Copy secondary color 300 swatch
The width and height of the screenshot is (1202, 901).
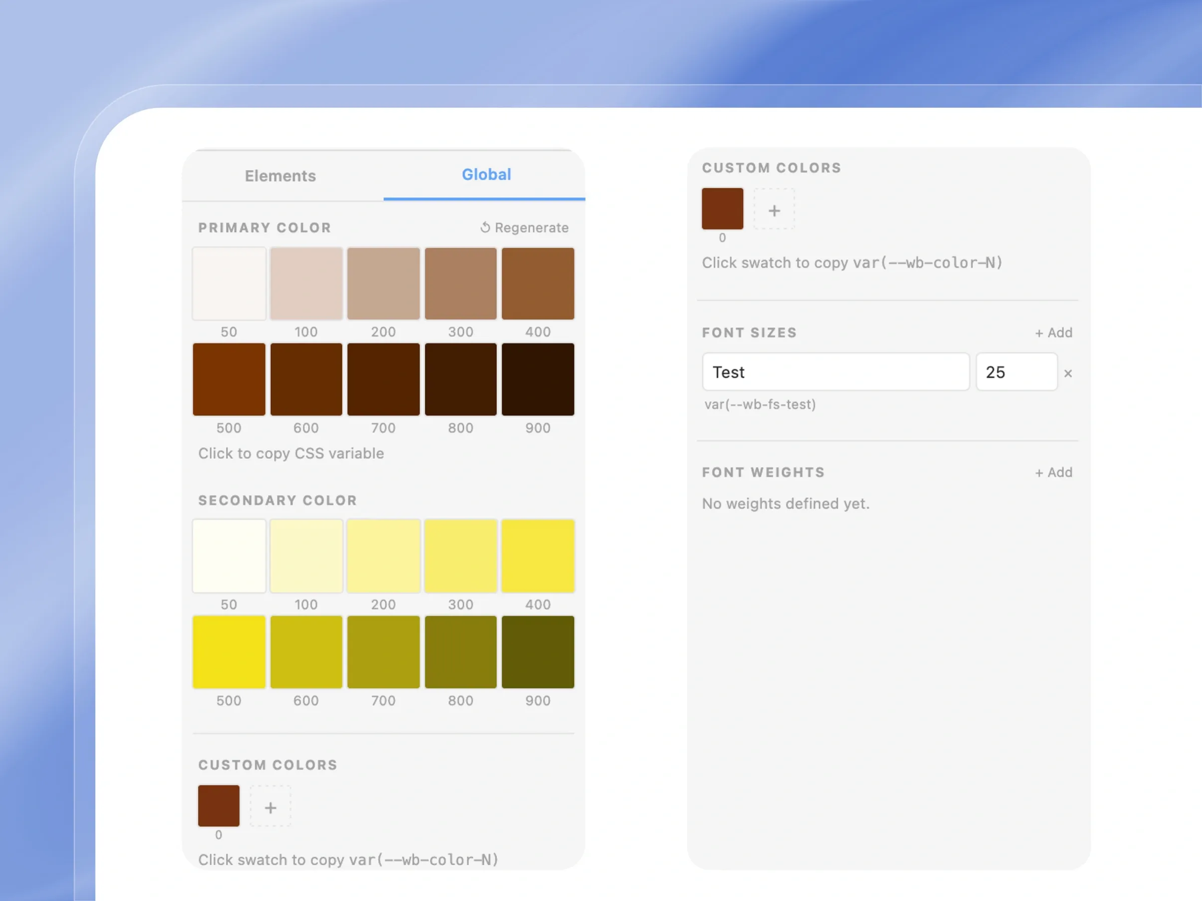461,556
